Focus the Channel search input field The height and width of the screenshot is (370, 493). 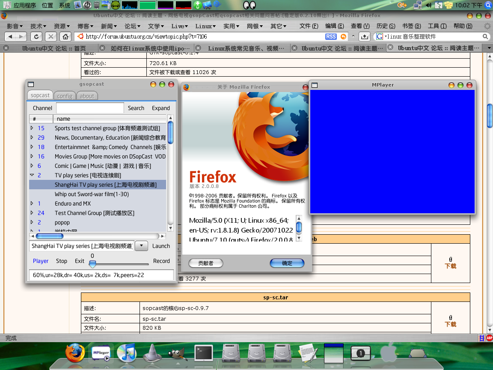(x=90, y=108)
